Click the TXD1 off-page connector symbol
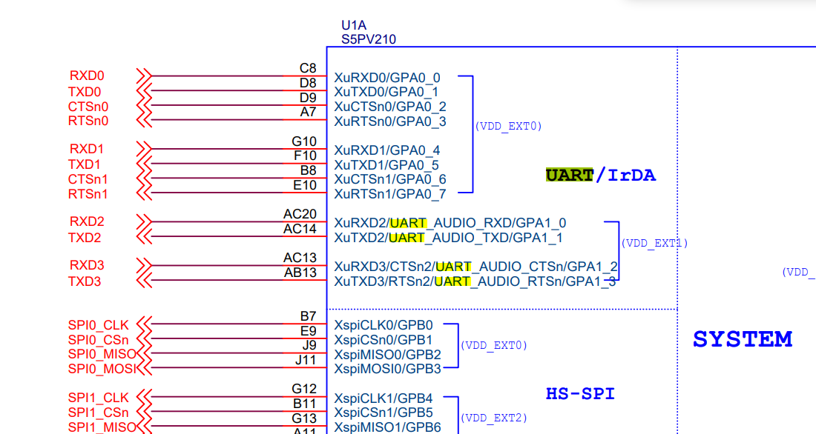816x434 pixels. tap(143, 164)
